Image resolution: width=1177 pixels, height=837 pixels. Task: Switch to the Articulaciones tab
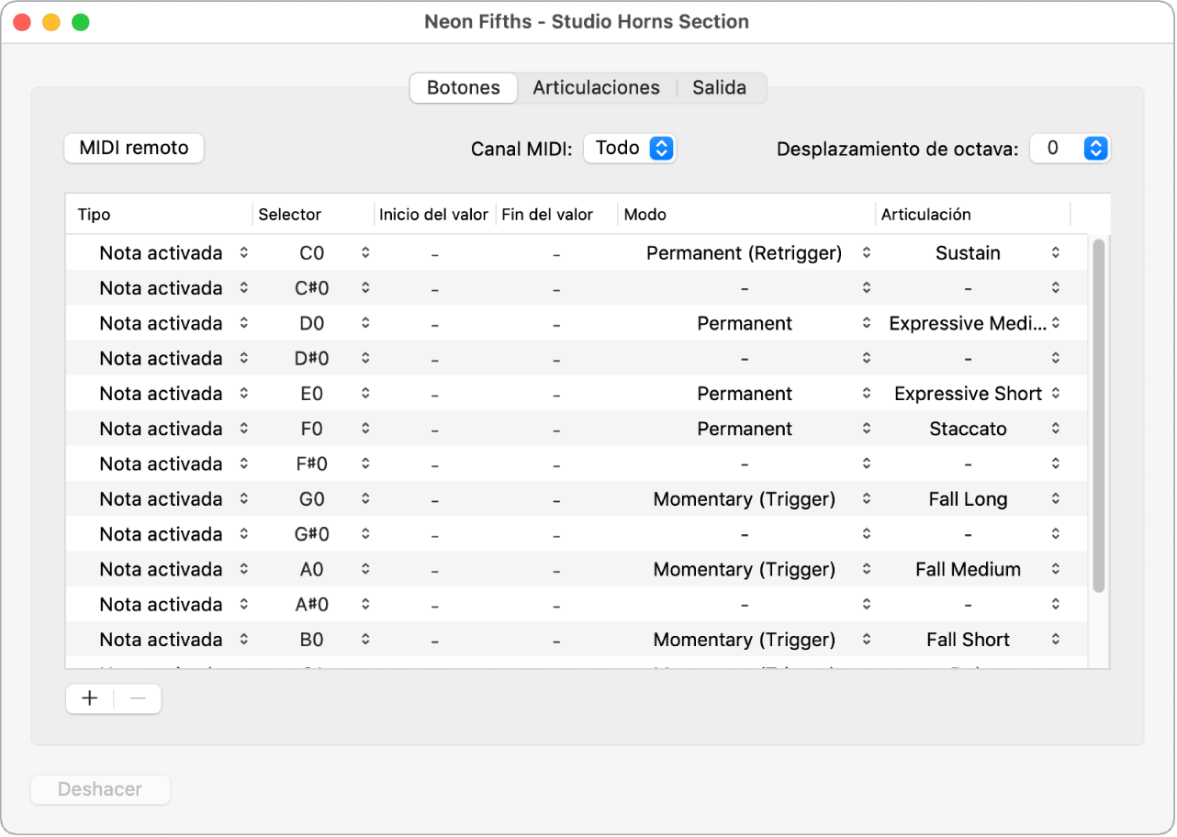pos(596,88)
